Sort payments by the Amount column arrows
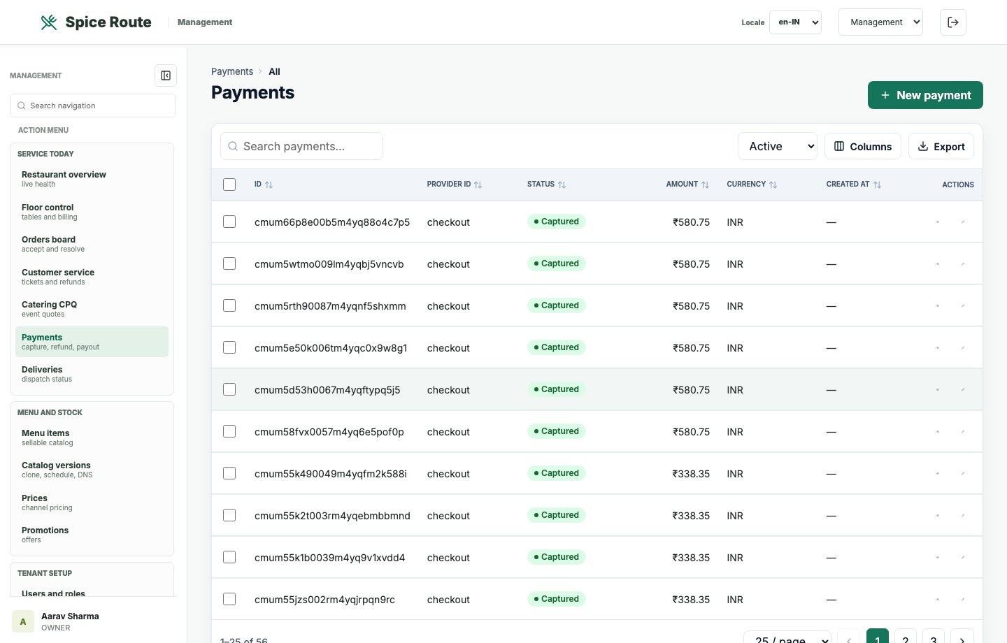Screen dimensions: 1007x643 705,185
